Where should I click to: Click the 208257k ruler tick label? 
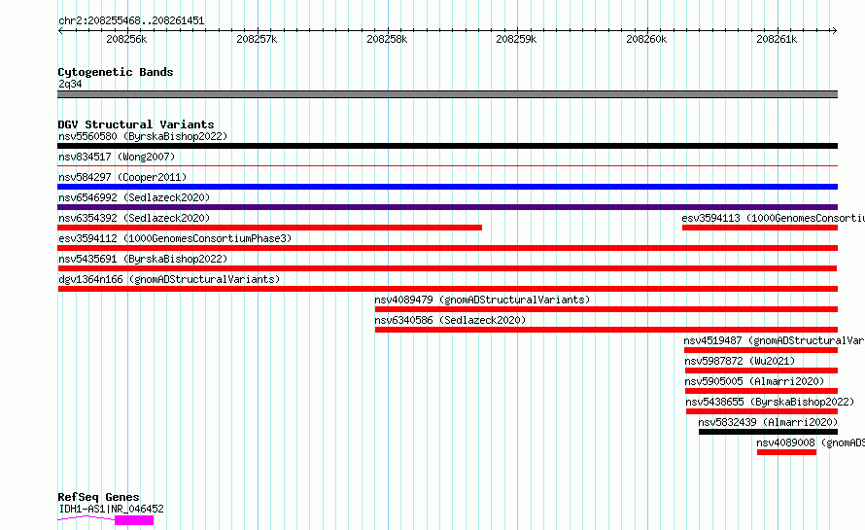pyautogui.click(x=257, y=39)
